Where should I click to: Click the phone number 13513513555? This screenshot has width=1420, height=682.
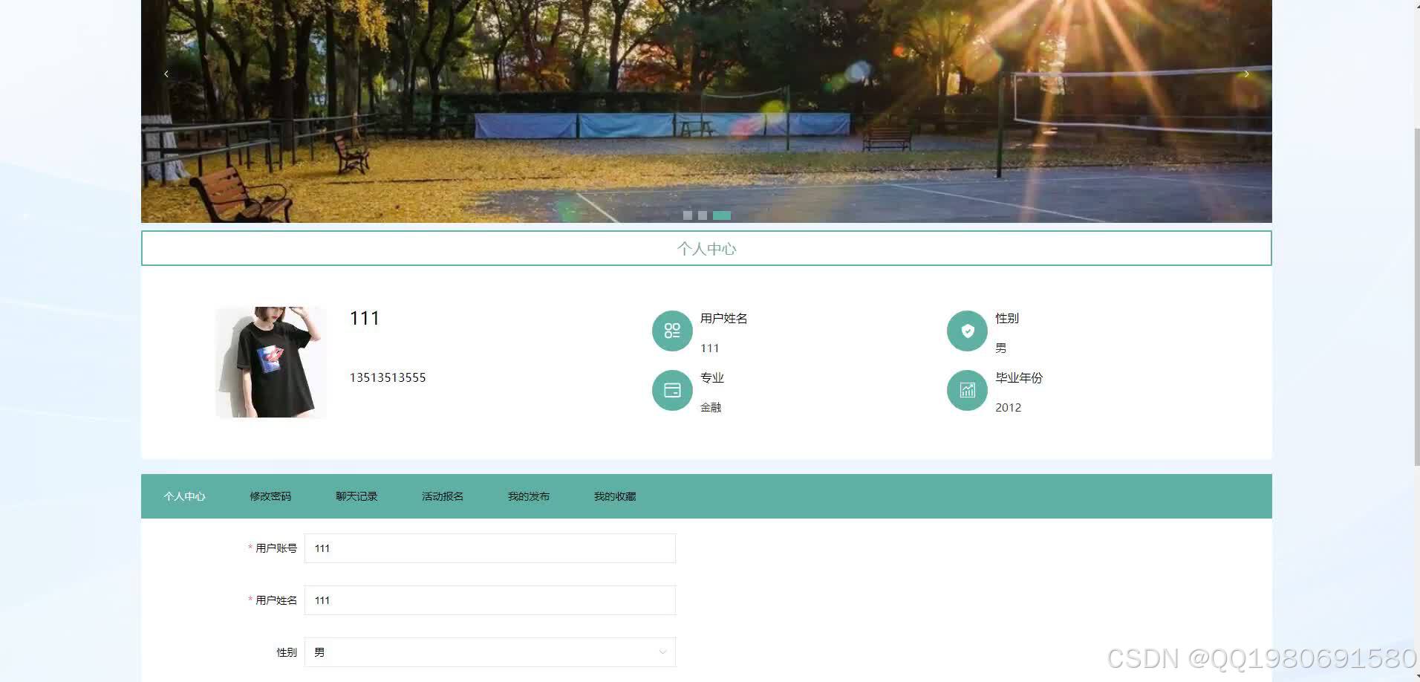[388, 377]
